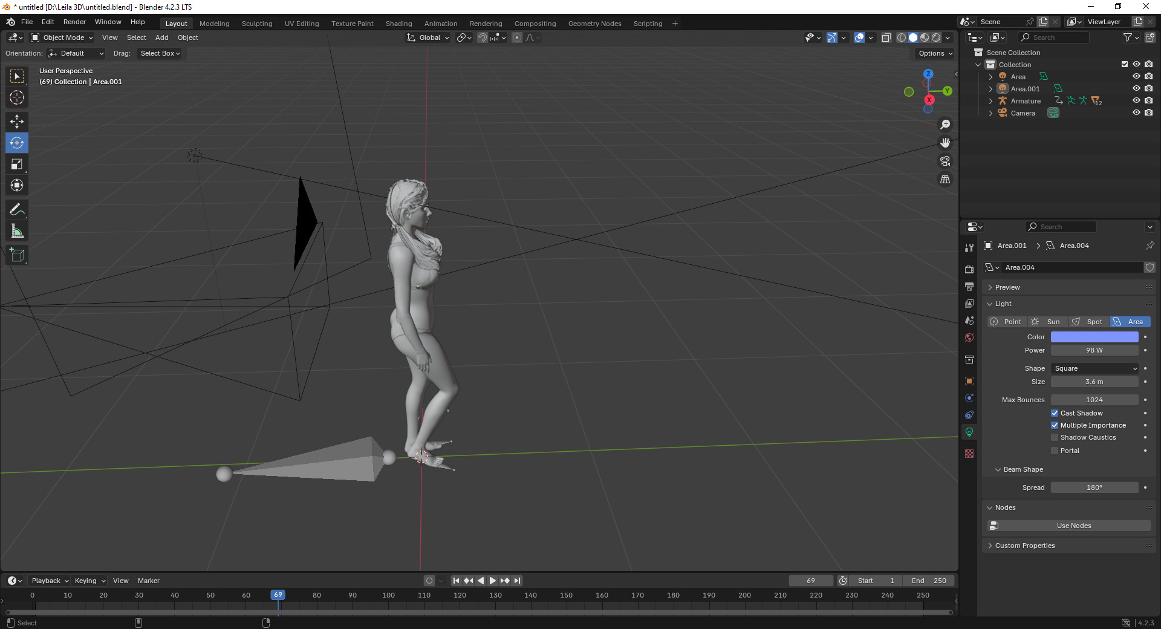Viewport: 1161px width, 629px height.
Task: Open the Object properties tab
Action: (969, 381)
